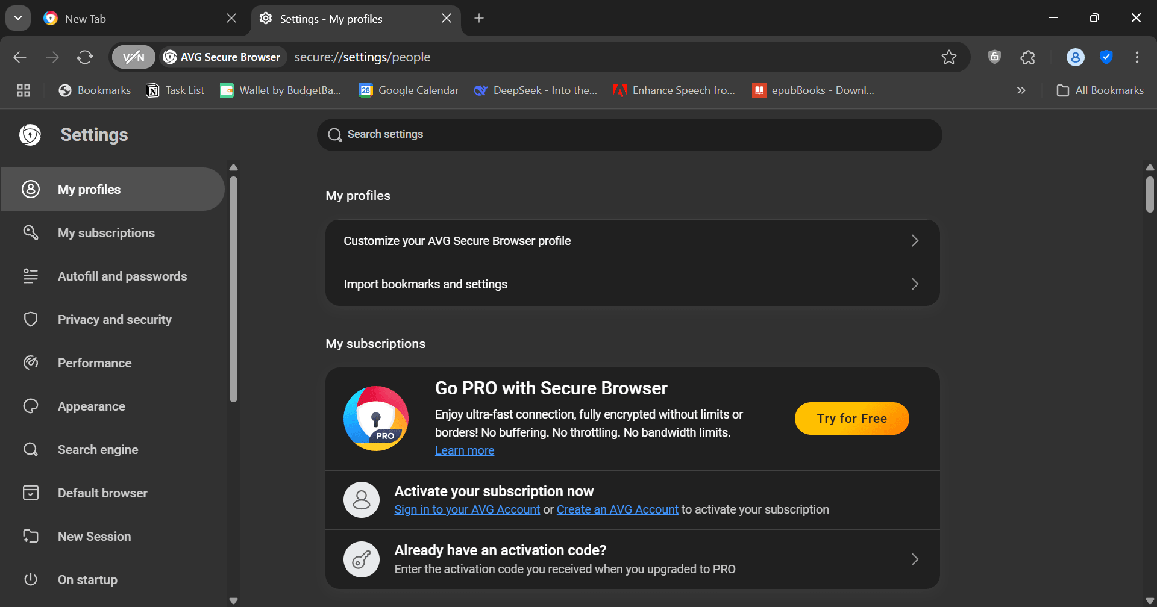The width and height of the screenshot is (1157, 607).
Task: Open a new tab with plus button
Action: (x=479, y=19)
